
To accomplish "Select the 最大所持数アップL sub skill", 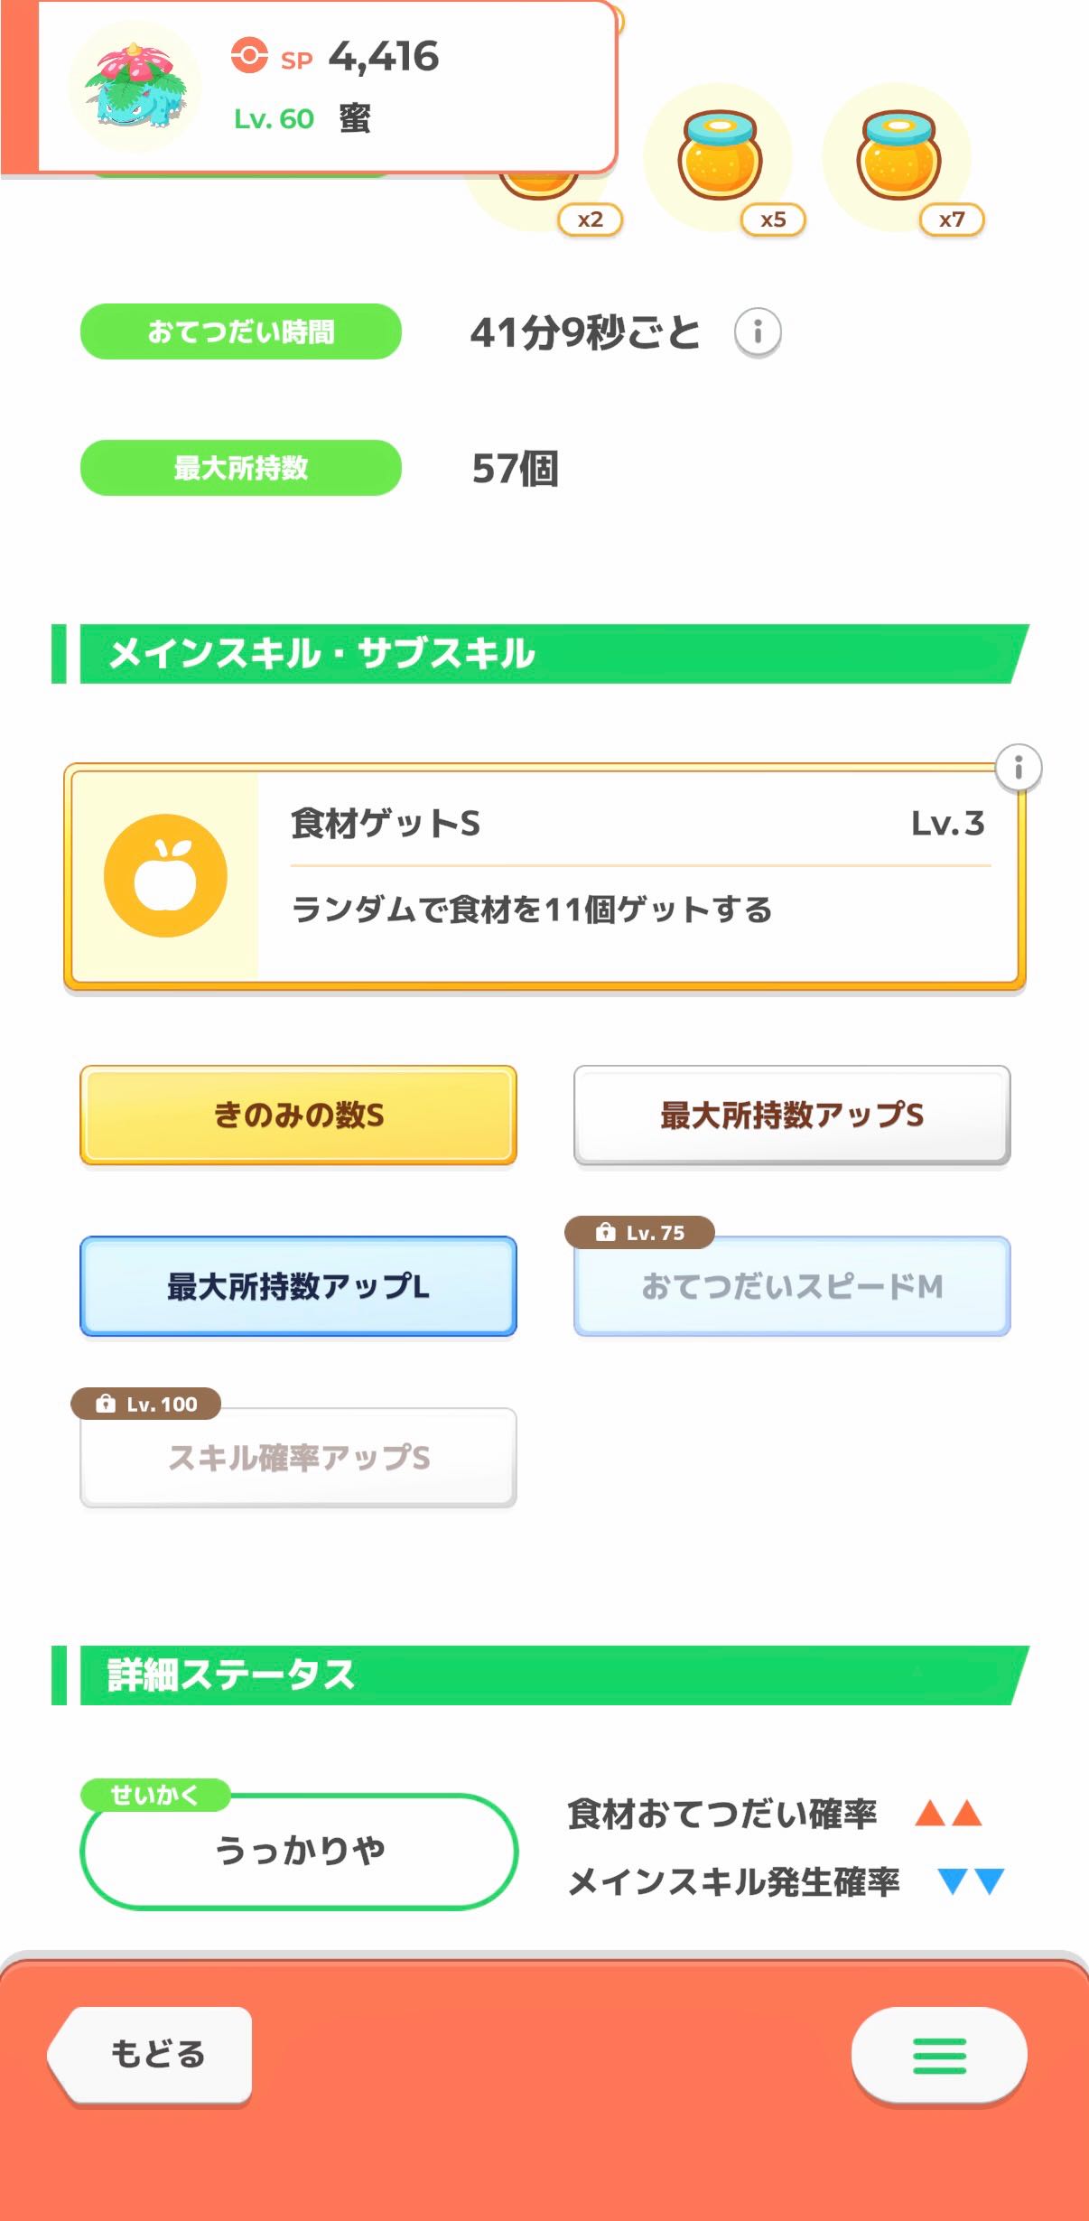I will pos(298,1285).
